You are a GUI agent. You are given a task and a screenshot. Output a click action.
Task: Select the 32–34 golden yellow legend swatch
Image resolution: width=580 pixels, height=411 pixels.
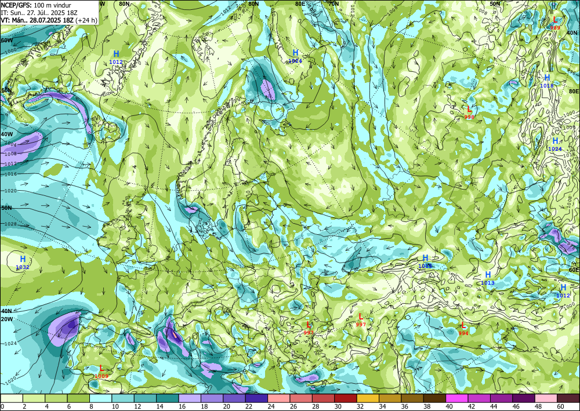pos(368,398)
